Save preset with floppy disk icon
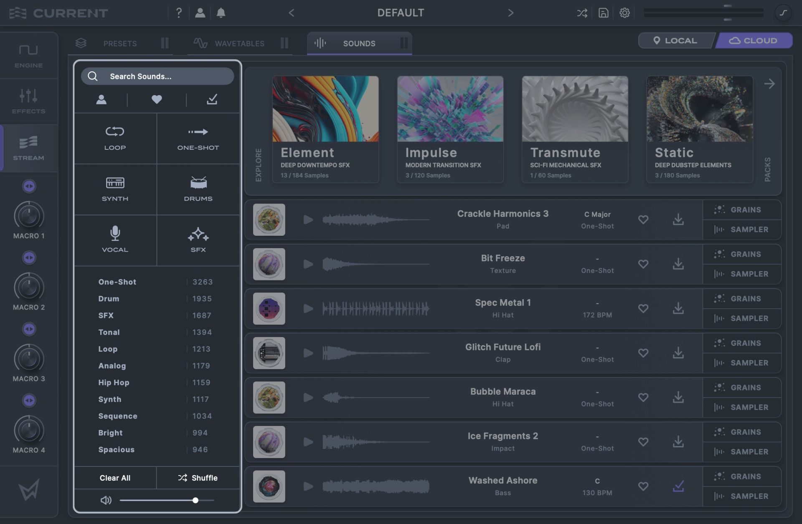802x524 pixels. pyautogui.click(x=603, y=13)
